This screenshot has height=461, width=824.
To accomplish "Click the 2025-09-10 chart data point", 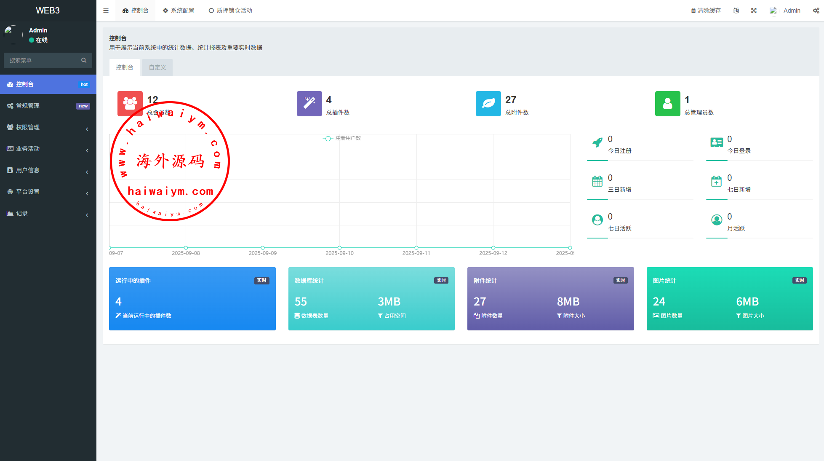I will tap(339, 248).
